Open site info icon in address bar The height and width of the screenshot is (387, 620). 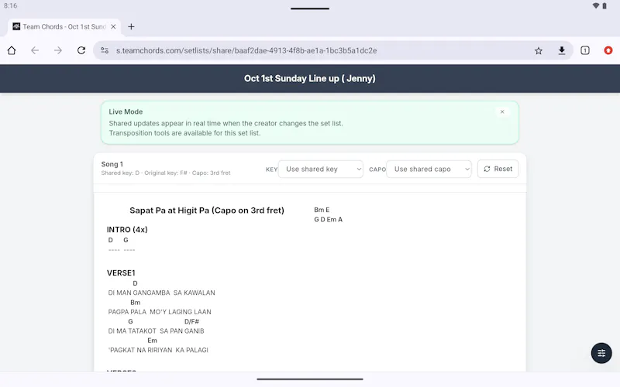tap(105, 50)
